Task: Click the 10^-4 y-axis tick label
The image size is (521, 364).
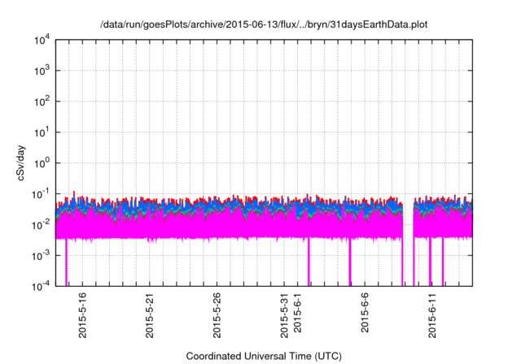Action: pyautogui.click(x=41, y=286)
